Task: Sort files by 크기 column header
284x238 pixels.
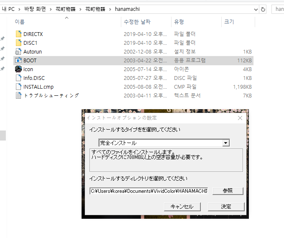Action: point(229,22)
